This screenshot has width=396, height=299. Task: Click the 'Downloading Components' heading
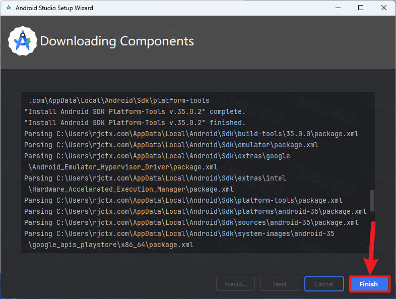point(117,41)
